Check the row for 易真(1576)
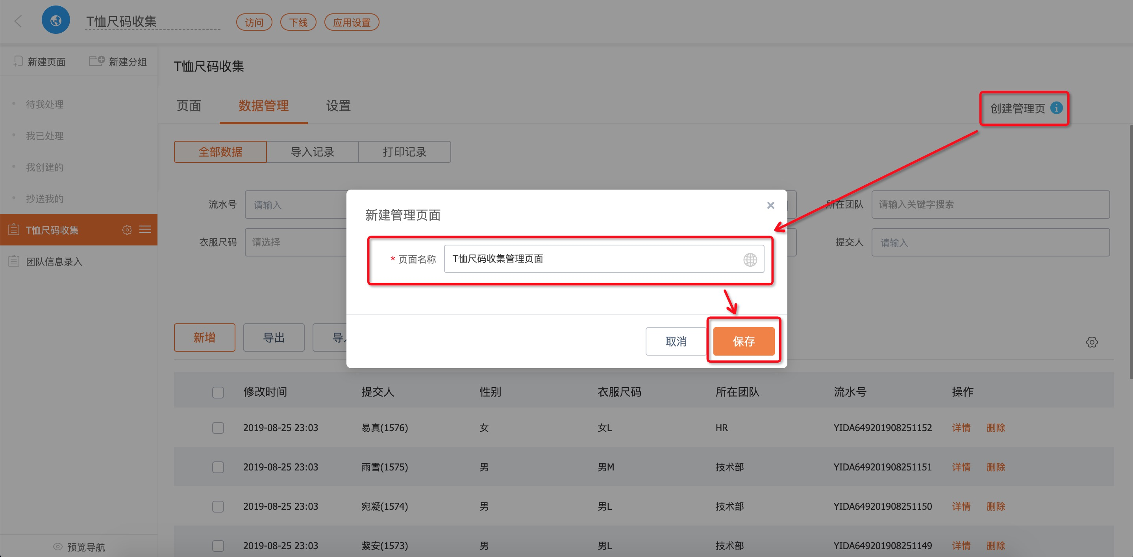Screen dimensions: 1133x557 coord(218,428)
